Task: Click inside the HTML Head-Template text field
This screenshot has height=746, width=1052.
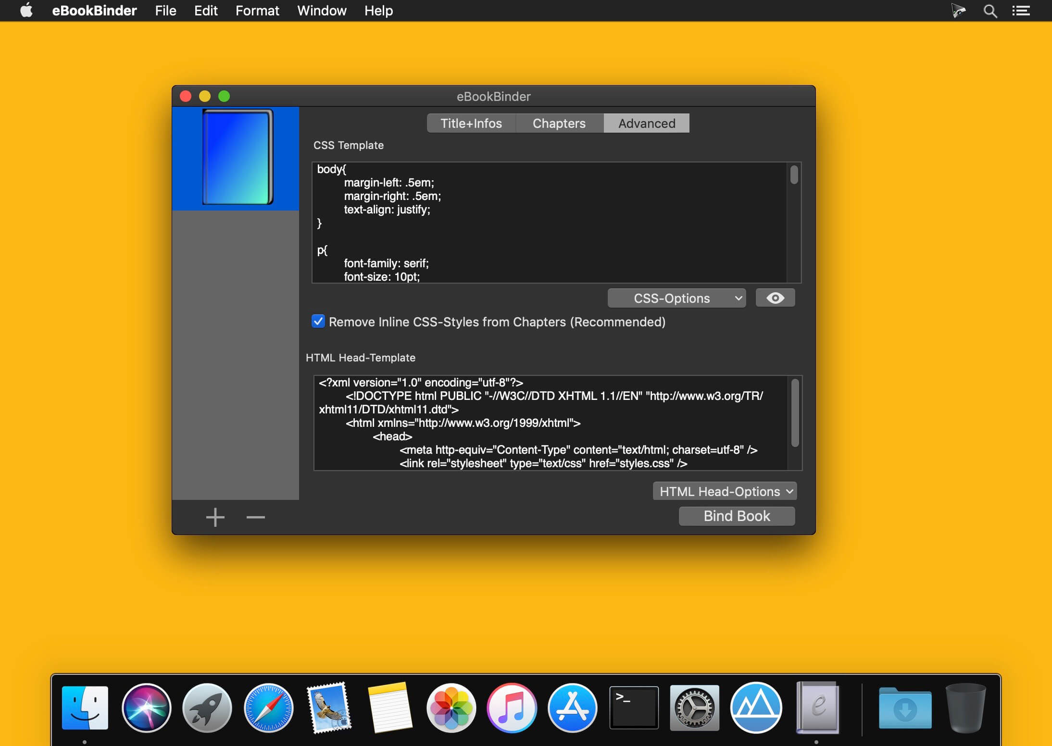Action: [551, 423]
